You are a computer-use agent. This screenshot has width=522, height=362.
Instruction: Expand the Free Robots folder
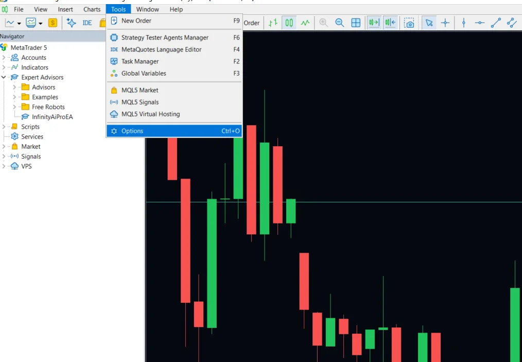point(14,107)
